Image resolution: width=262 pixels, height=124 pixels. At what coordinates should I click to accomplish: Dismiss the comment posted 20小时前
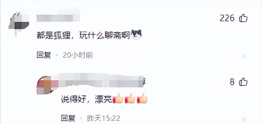point(244,56)
